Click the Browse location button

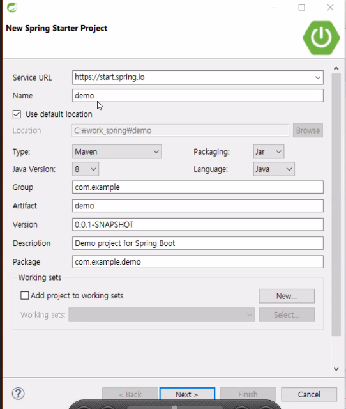(x=308, y=130)
